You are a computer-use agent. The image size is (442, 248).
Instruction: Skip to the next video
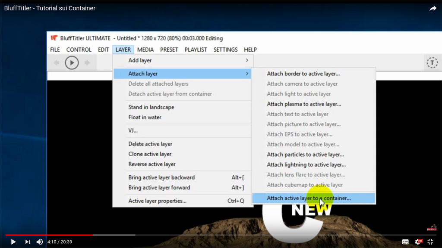27,242
